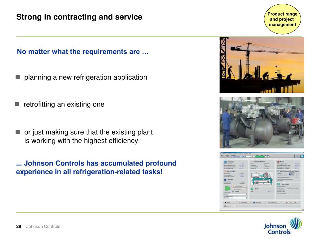Select the heading 'No matter what the requirements are …'
The height and width of the screenshot is (239, 318).
[83, 52]
